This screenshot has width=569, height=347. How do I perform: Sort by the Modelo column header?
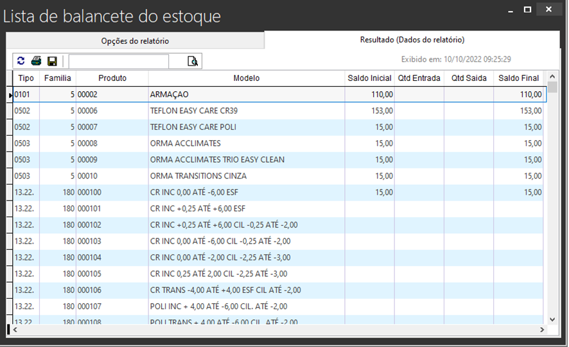pos(247,78)
